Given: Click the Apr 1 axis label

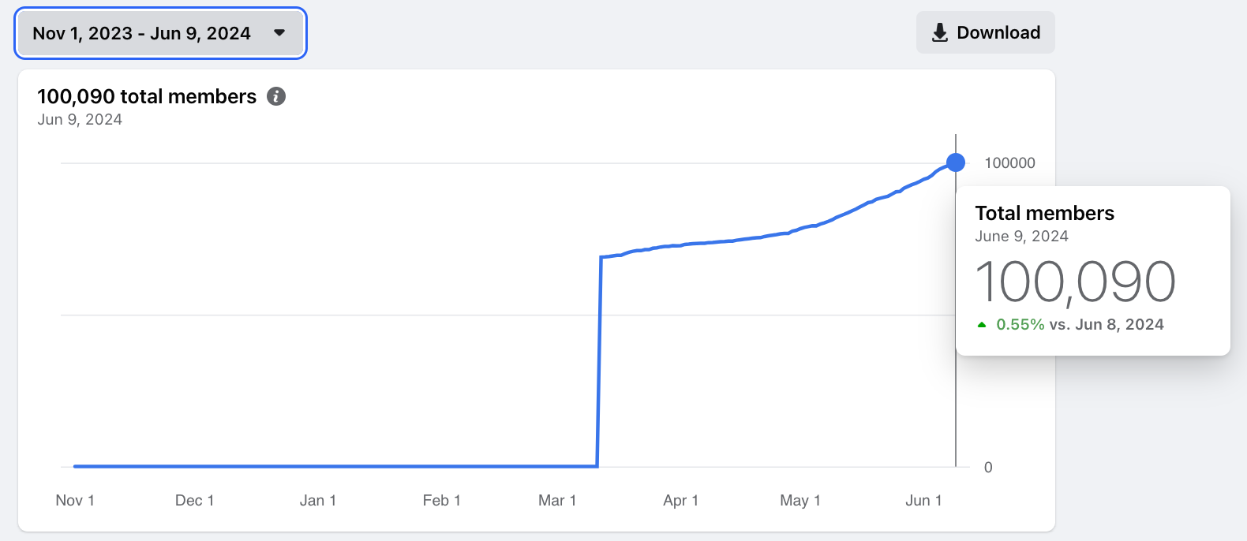Looking at the screenshot, I should point(680,501).
